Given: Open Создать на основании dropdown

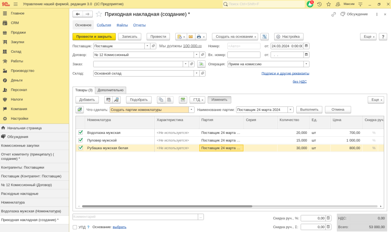Looking at the screenshot, I should pyautogui.click(x=236, y=37).
